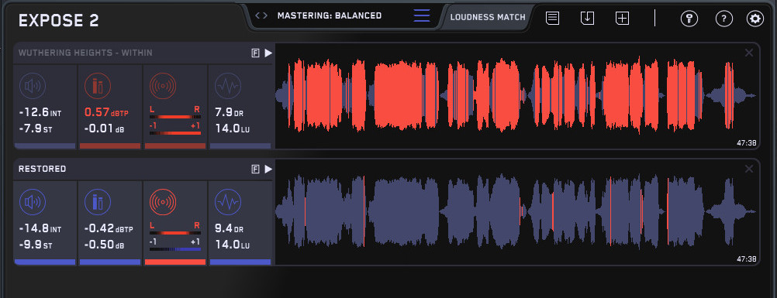Image resolution: width=777 pixels, height=298 pixels.
Task: Toggle the Loudness Match button
Action: (488, 17)
